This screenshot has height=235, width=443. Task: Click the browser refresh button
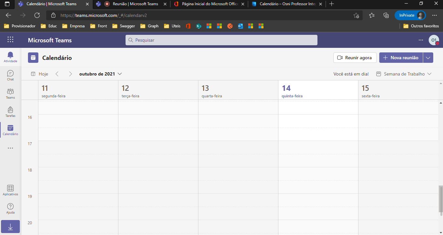tap(37, 15)
